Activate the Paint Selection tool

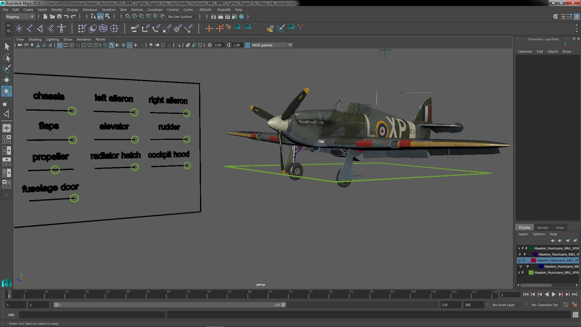[7, 69]
